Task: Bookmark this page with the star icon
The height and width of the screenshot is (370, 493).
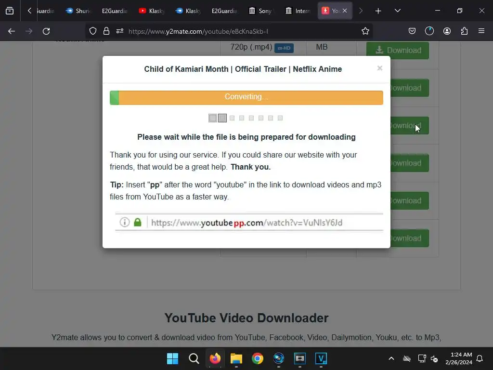Action: (365, 31)
